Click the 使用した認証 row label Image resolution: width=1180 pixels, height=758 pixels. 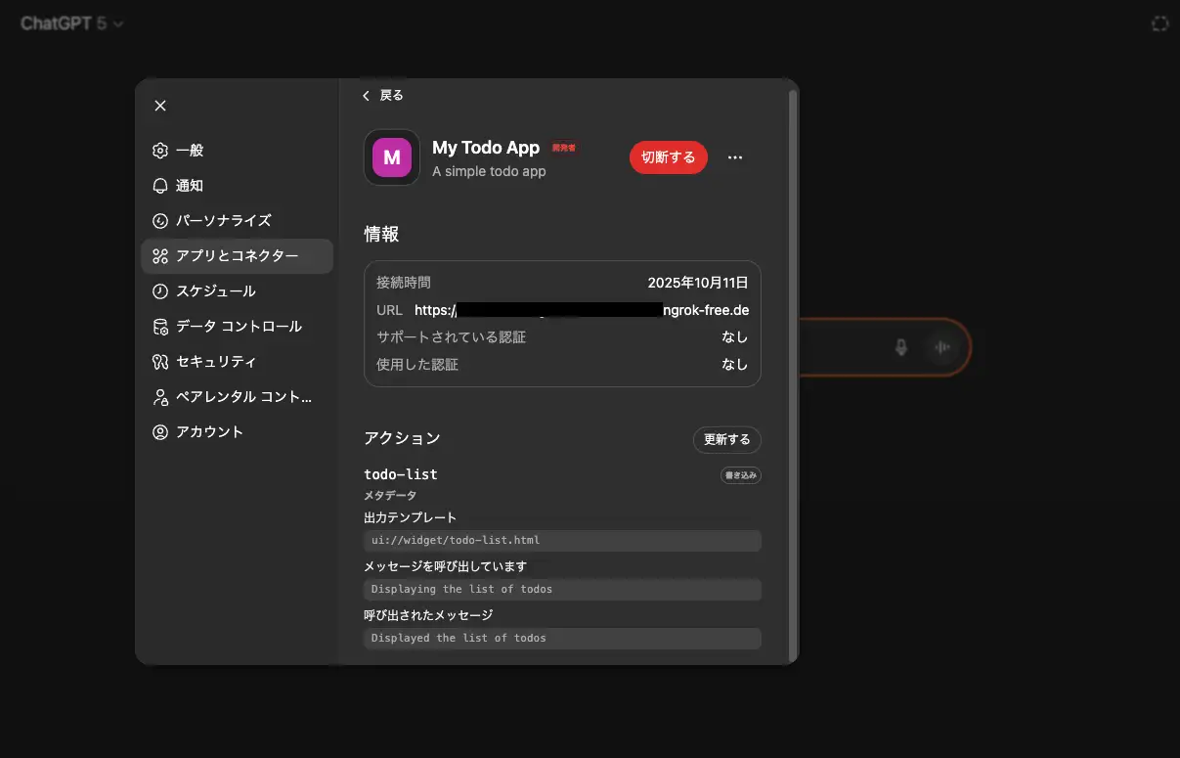pyautogui.click(x=417, y=365)
